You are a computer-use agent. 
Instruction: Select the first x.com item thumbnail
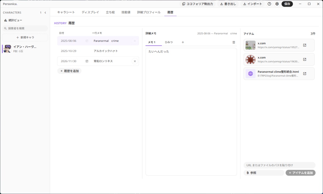[x=250, y=45]
